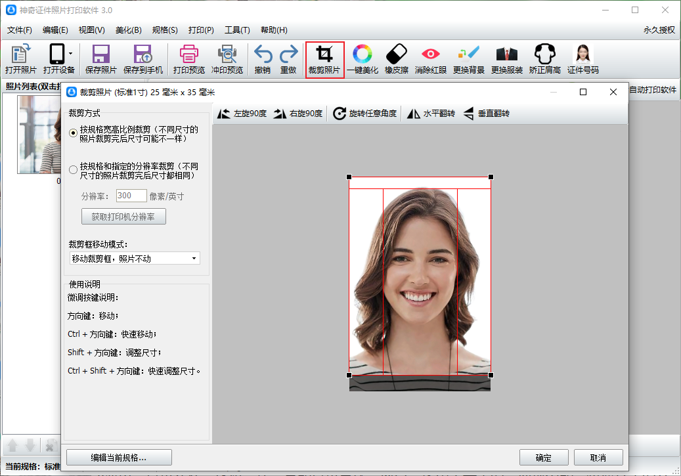Open the 更换背景 background tool
The image size is (681, 476).
click(x=469, y=59)
